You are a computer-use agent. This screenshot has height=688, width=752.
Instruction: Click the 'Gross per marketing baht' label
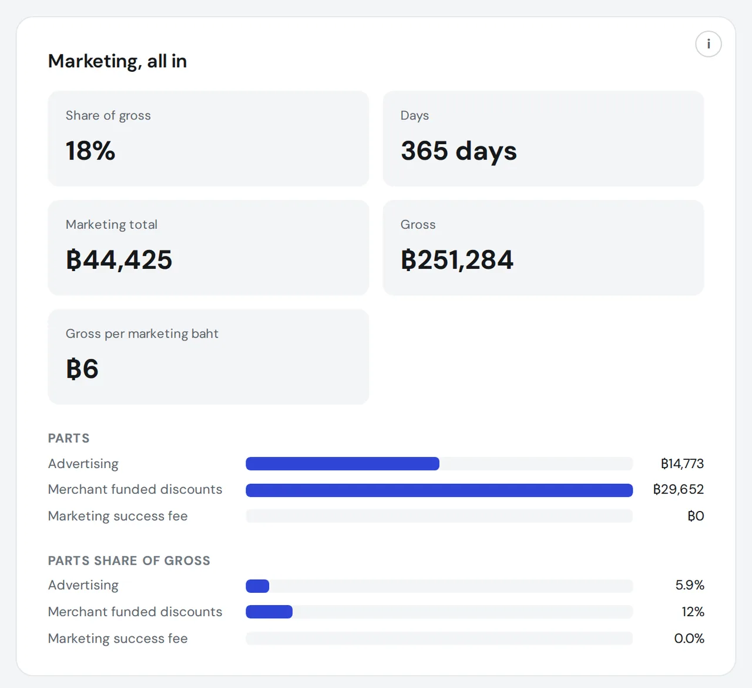tap(142, 334)
